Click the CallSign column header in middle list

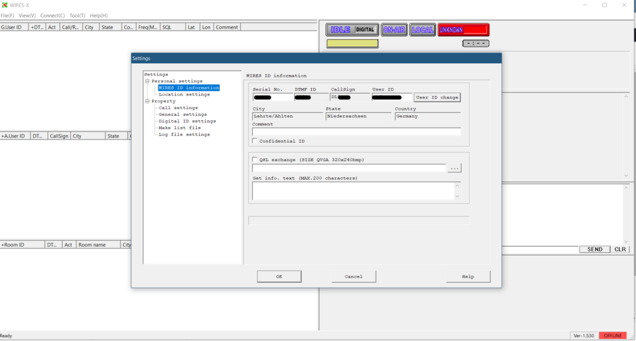click(x=59, y=136)
